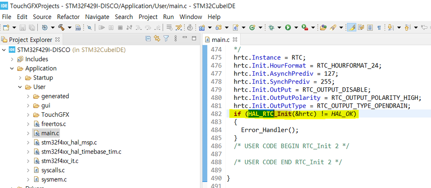Image resolution: width=431 pixels, height=188 pixels.
Task: Collapse All in Project Explorer
Action: tap(148, 38)
